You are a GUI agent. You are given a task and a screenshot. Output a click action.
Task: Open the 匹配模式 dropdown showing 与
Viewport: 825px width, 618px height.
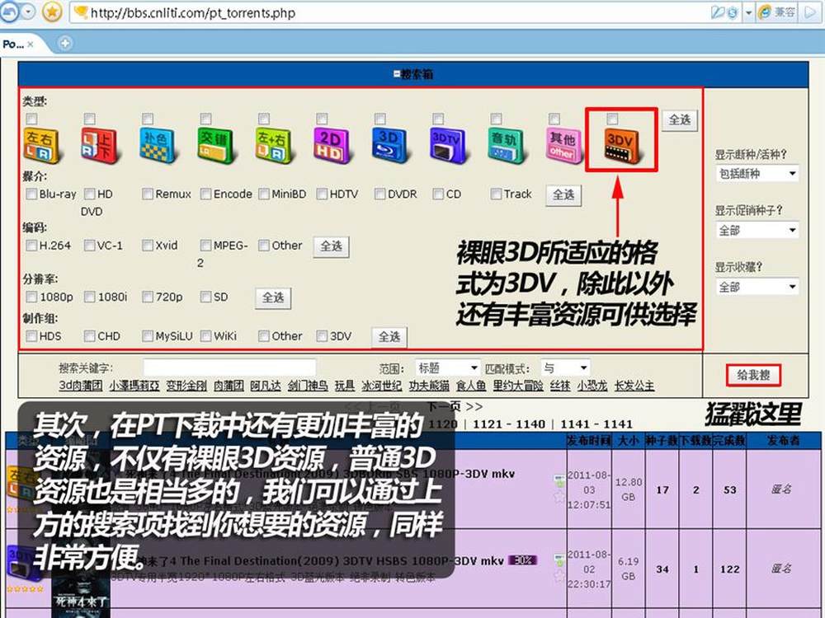pyautogui.click(x=566, y=368)
